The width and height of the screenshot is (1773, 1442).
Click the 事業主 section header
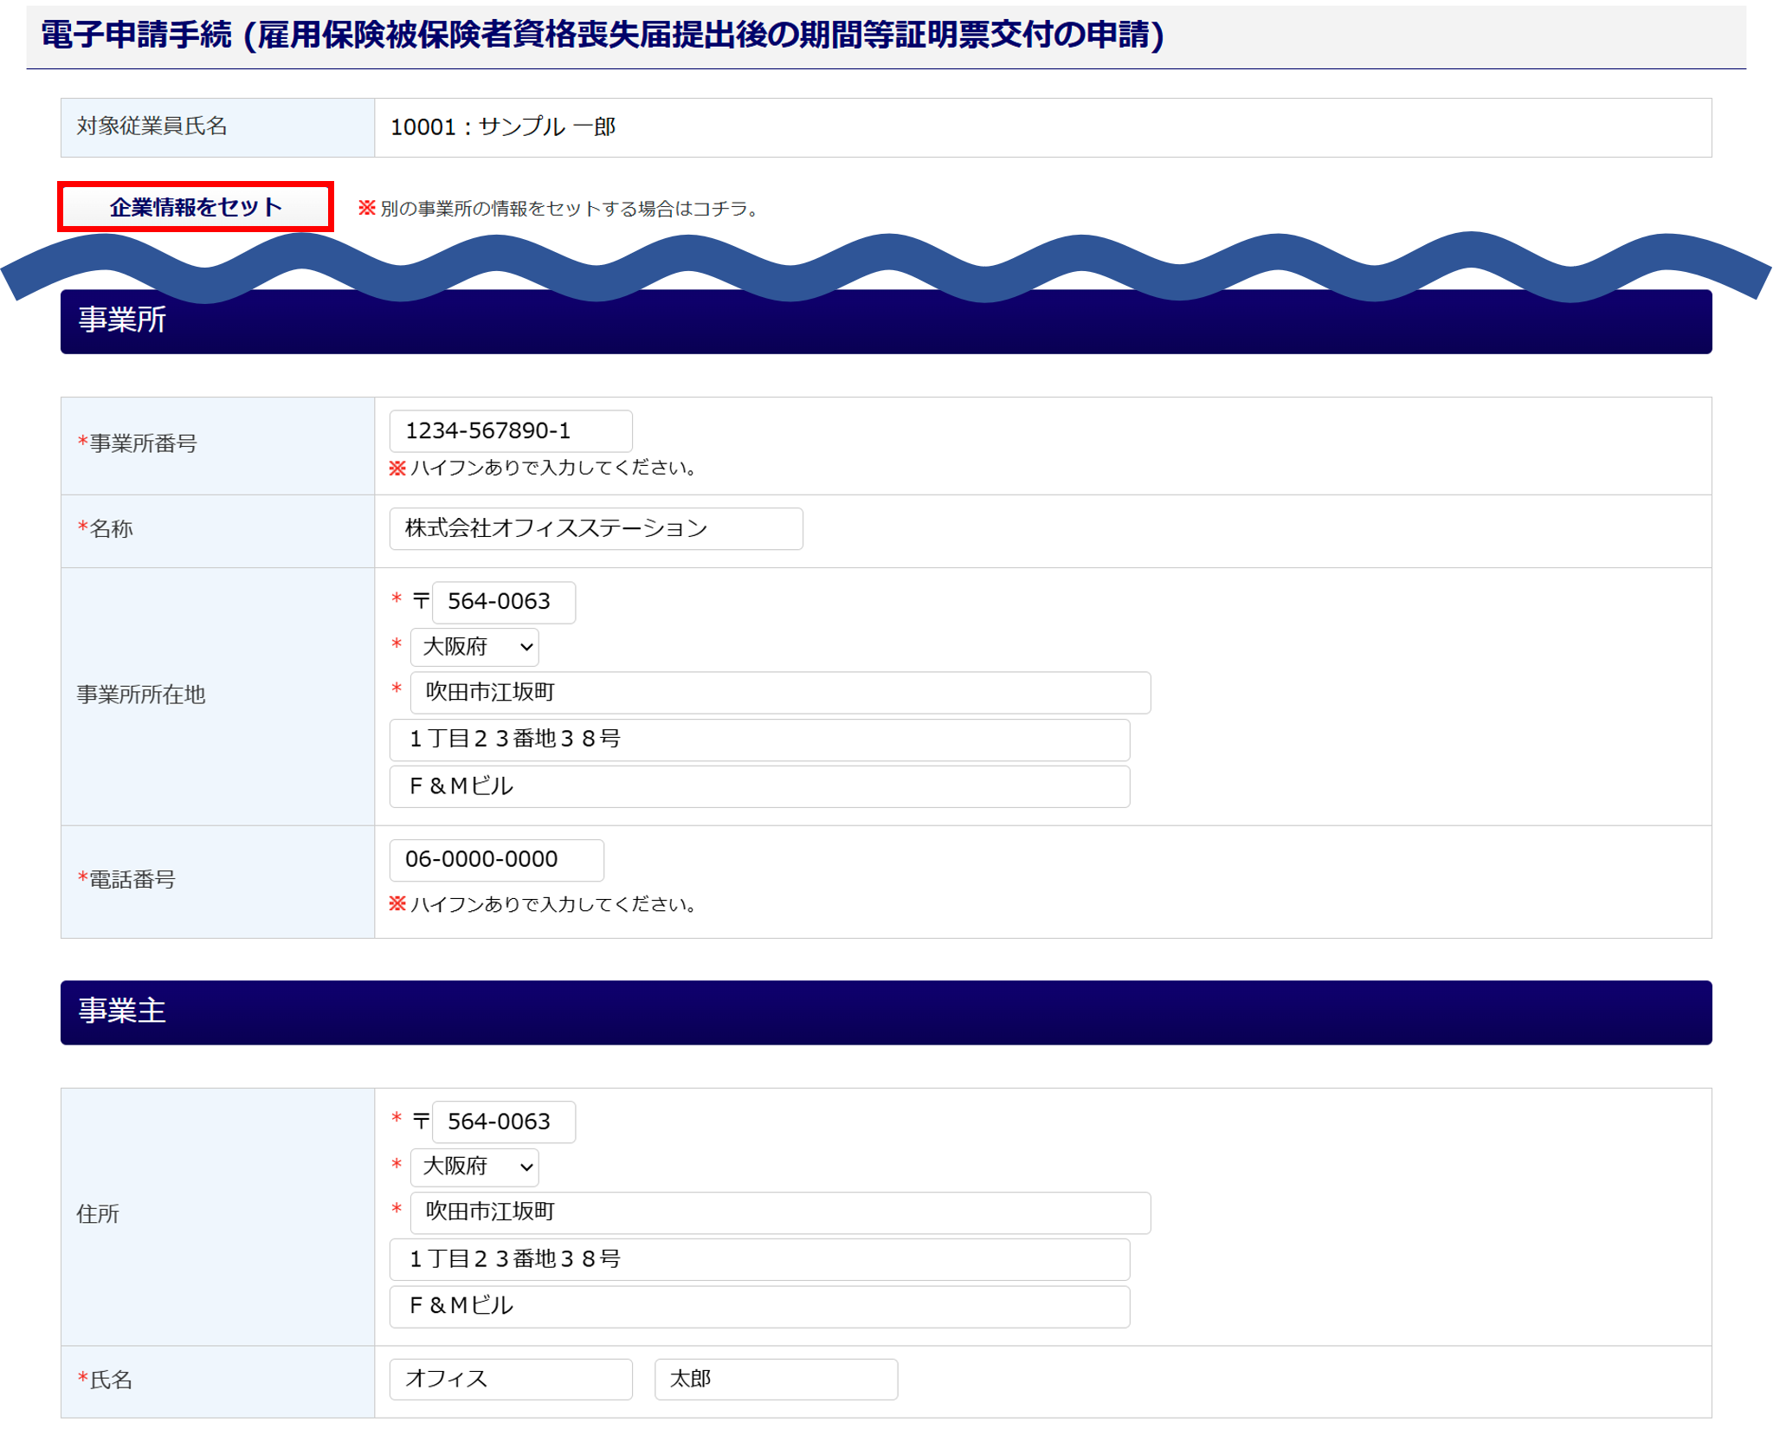point(886,1012)
